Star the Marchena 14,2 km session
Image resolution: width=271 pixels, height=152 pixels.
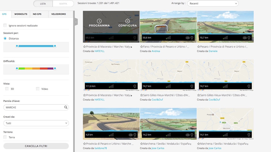142,144
